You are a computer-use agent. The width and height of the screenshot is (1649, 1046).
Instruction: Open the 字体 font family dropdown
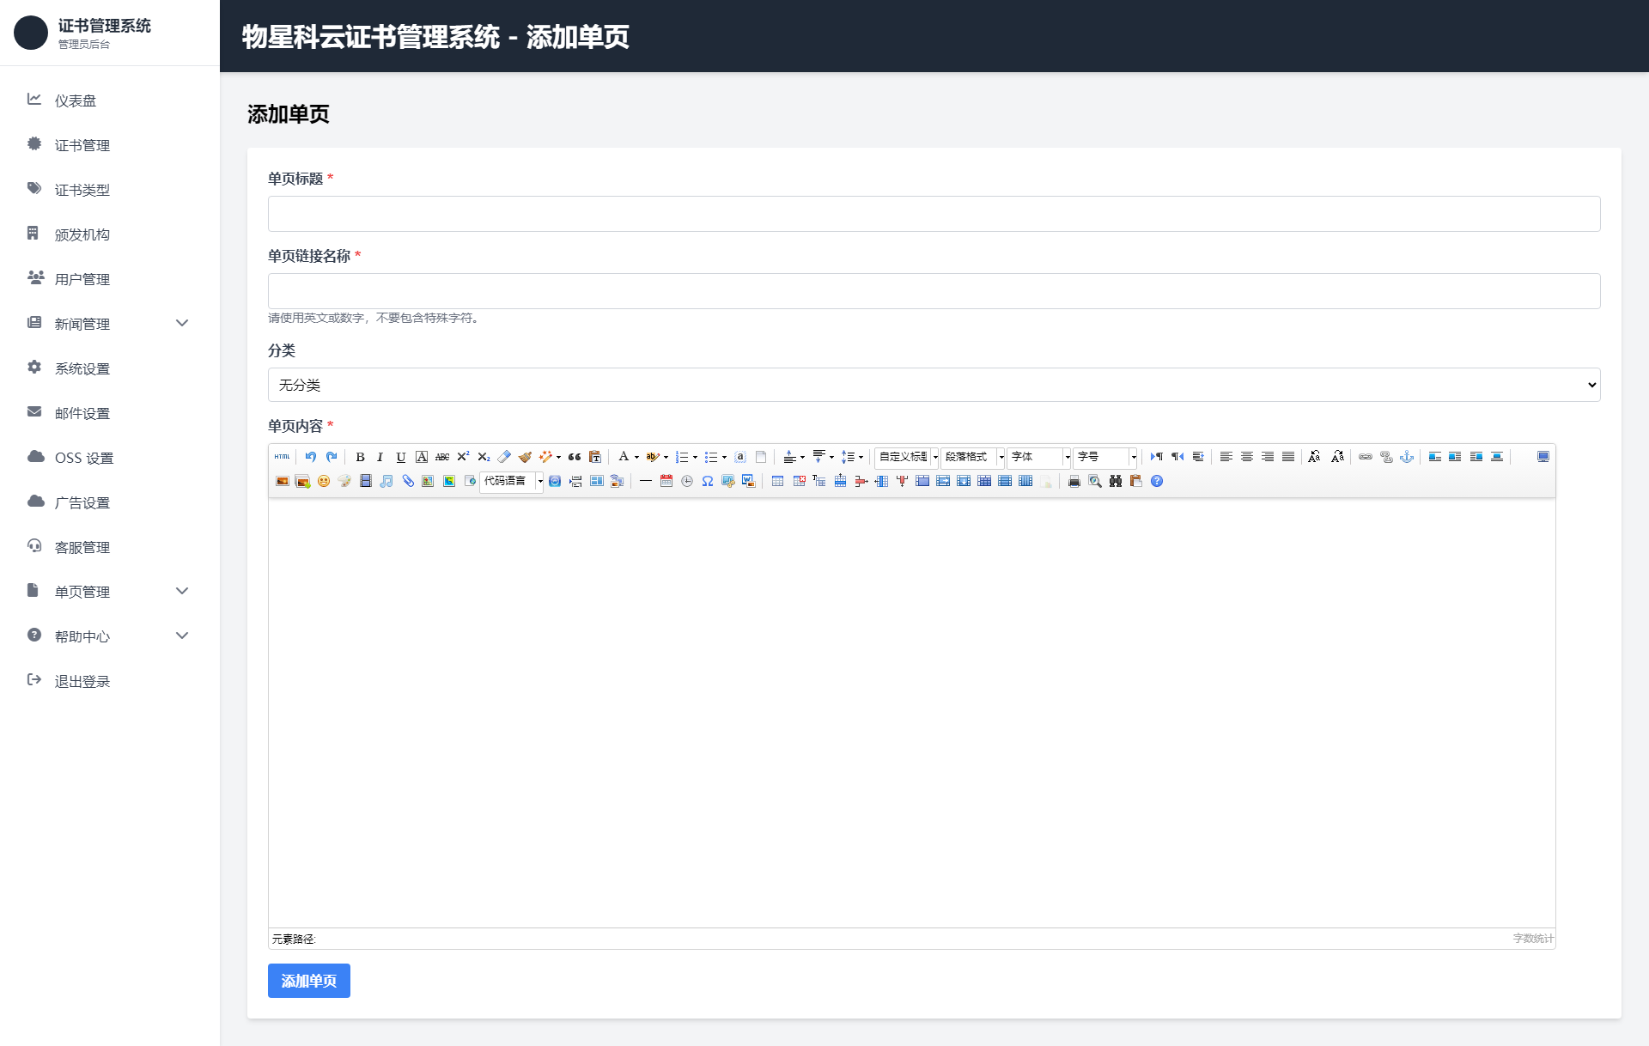(1039, 457)
